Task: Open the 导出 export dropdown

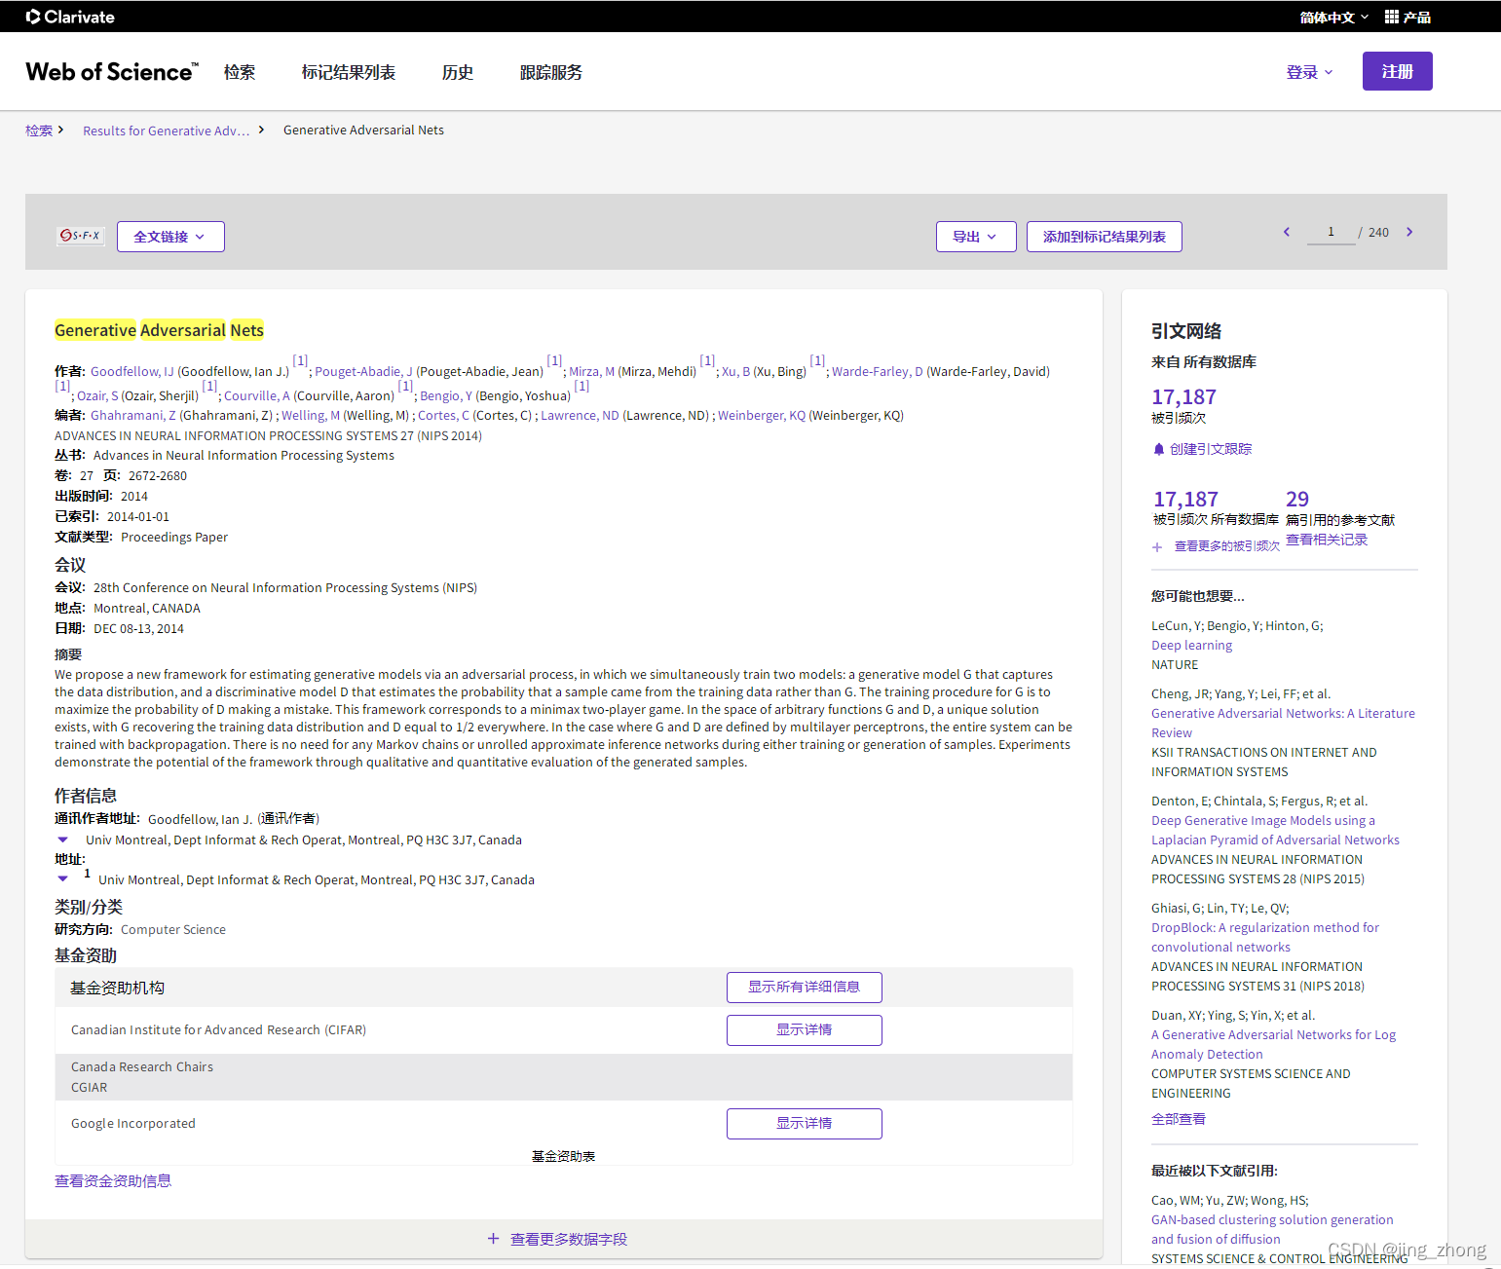Action: click(976, 237)
